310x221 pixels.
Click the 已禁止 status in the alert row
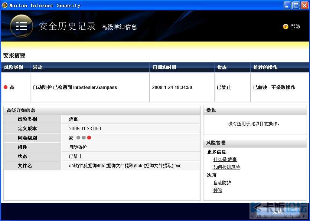point(224,87)
